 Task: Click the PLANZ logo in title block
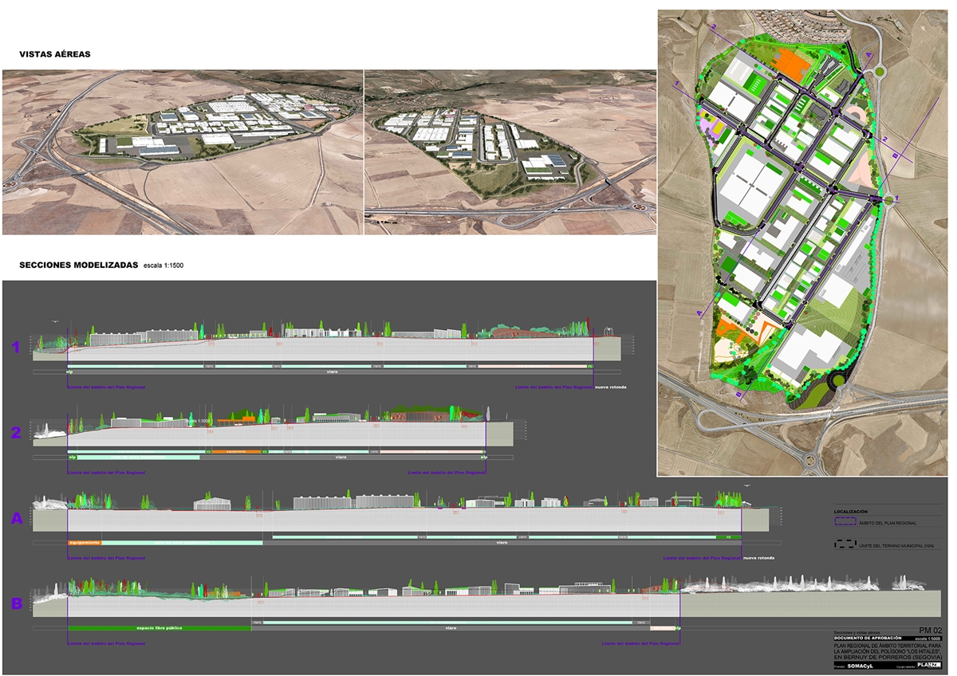click(929, 665)
